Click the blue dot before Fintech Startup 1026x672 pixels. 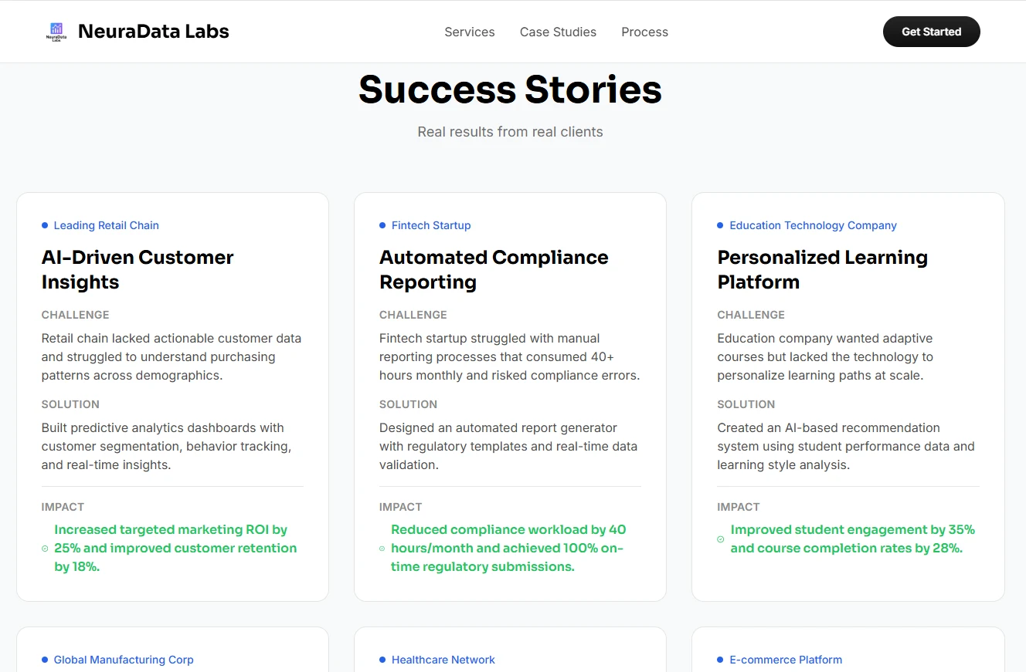(382, 225)
